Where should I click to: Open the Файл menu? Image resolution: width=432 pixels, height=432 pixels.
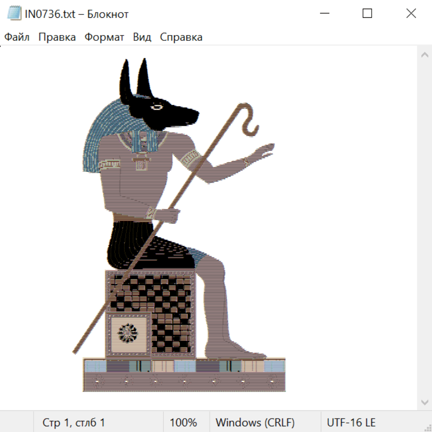click(17, 37)
